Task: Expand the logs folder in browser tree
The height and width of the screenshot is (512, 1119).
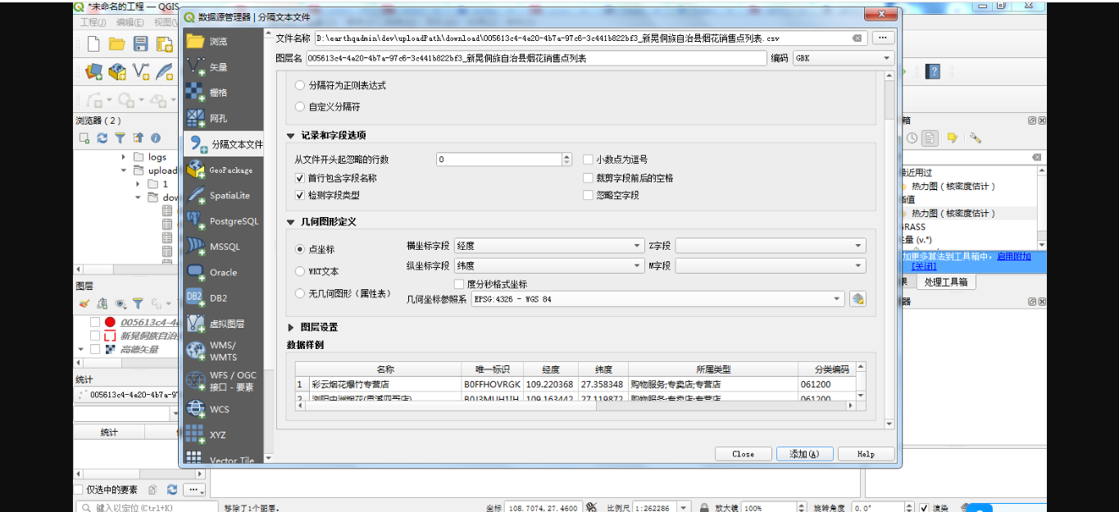Action: click(124, 156)
